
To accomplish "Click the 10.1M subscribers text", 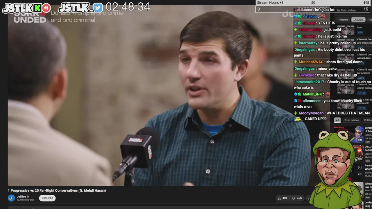I will click(x=25, y=200).
